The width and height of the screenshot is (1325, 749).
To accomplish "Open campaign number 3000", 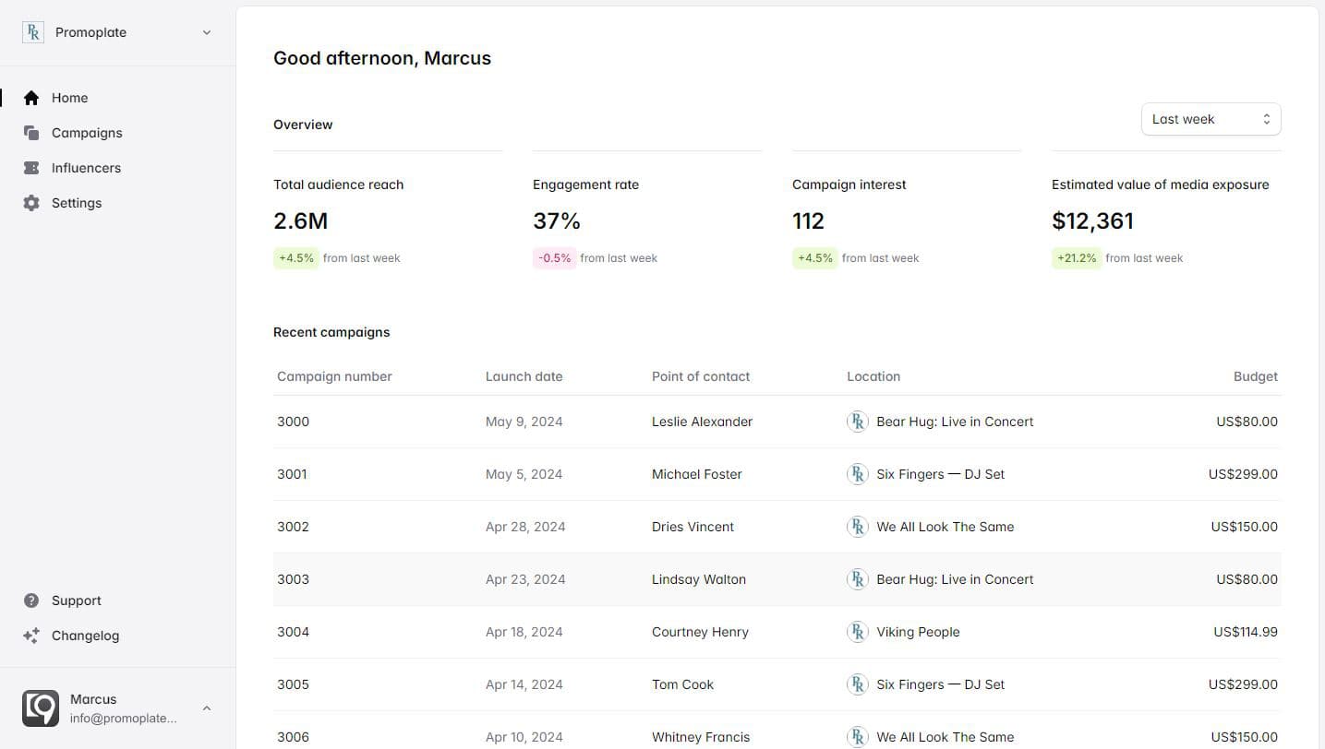I will point(294,422).
